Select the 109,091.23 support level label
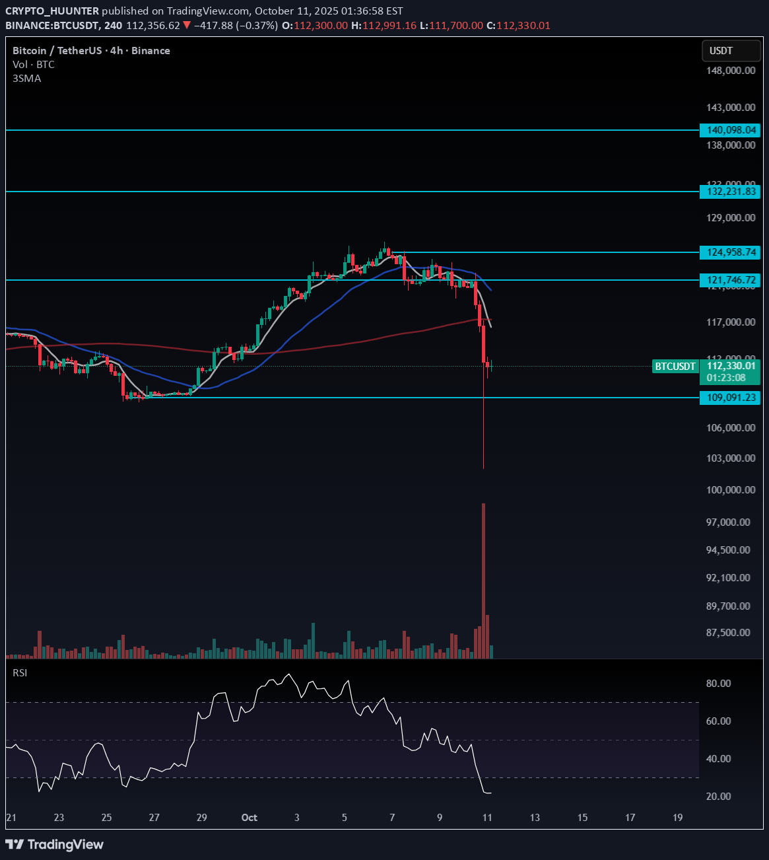This screenshot has width=769, height=860. tap(729, 398)
